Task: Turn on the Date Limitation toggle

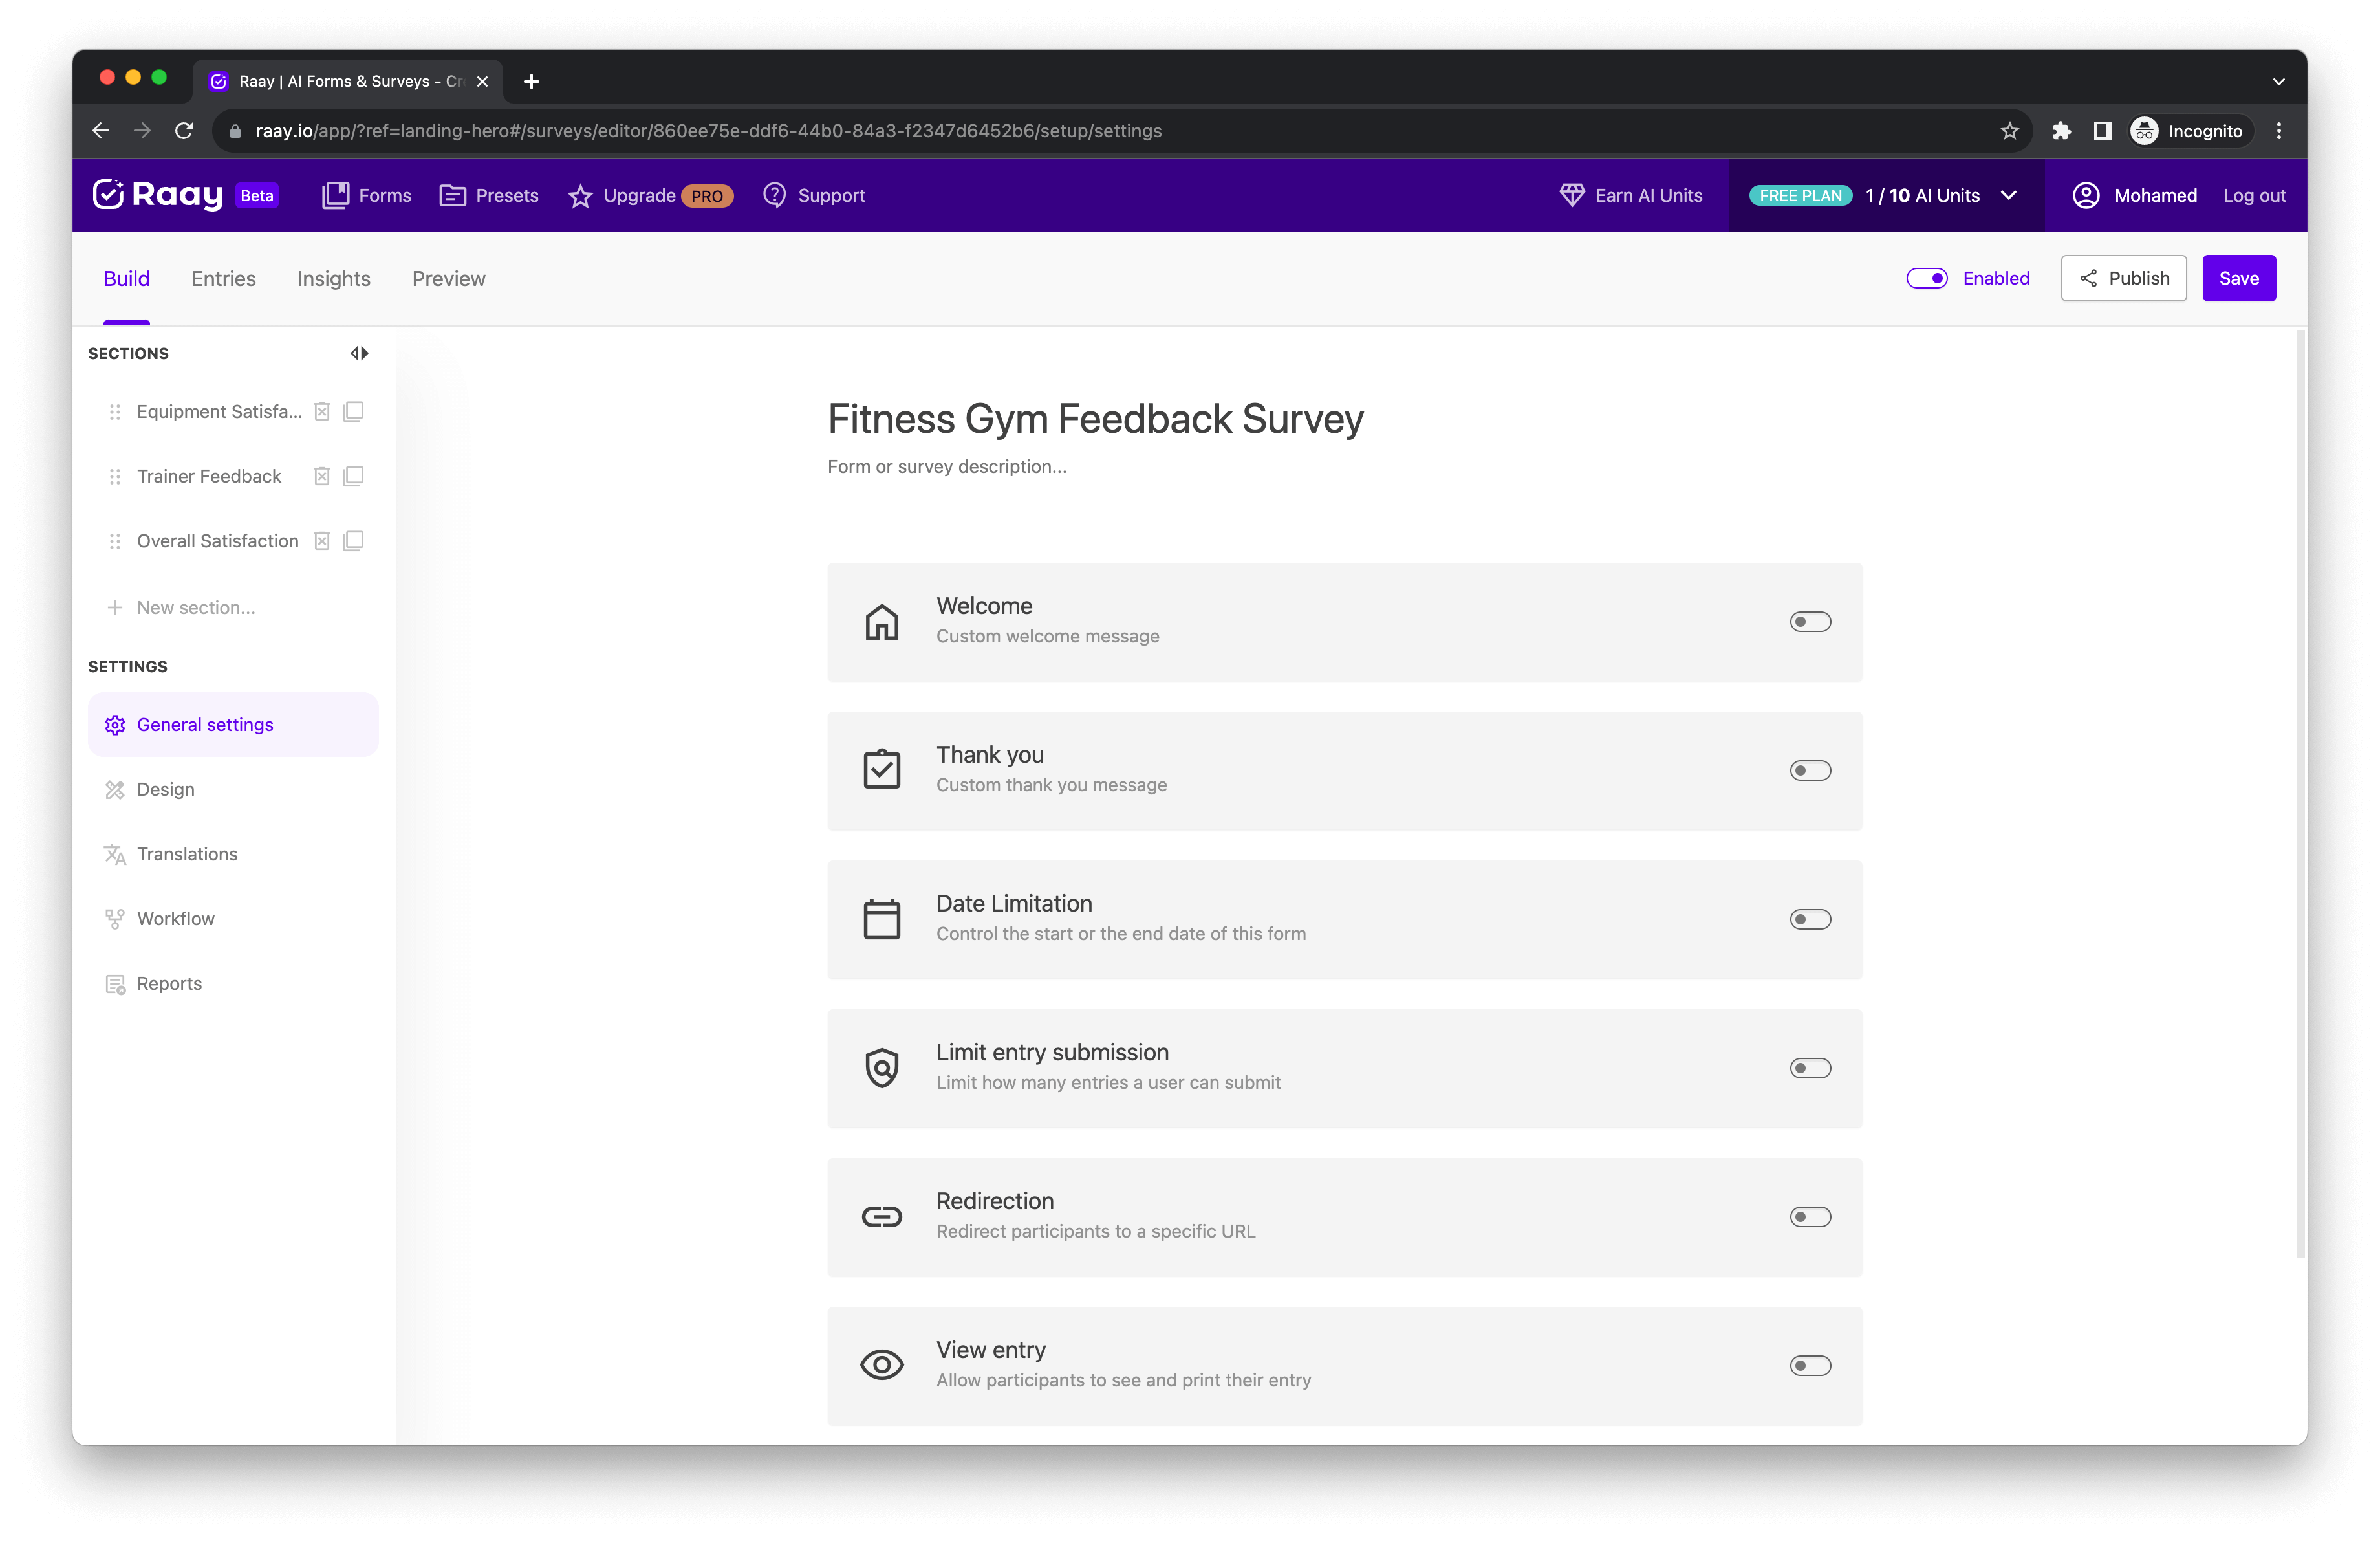Action: 1810,919
